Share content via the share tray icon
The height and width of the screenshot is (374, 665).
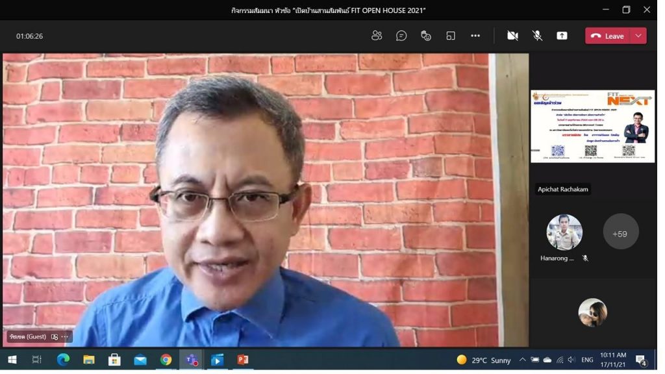pos(562,36)
